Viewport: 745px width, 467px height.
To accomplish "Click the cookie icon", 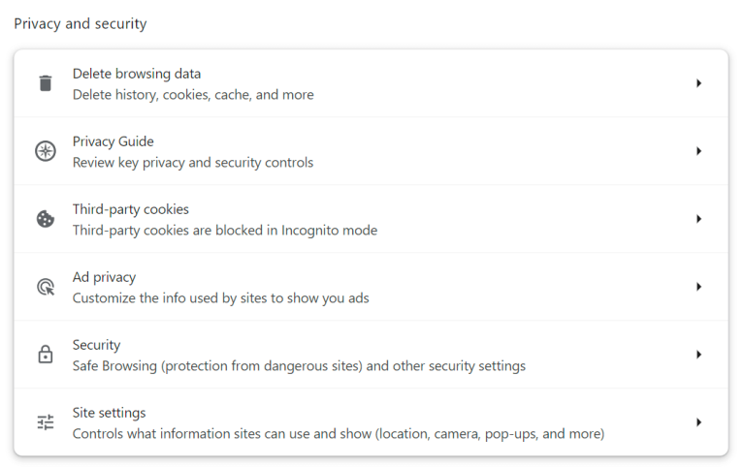I will (46, 219).
